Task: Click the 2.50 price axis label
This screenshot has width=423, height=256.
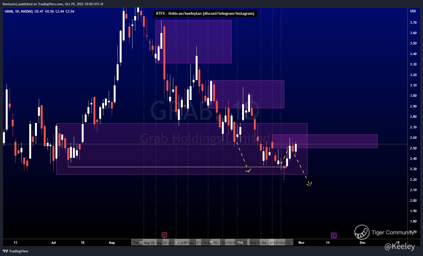Action: coord(413,148)
